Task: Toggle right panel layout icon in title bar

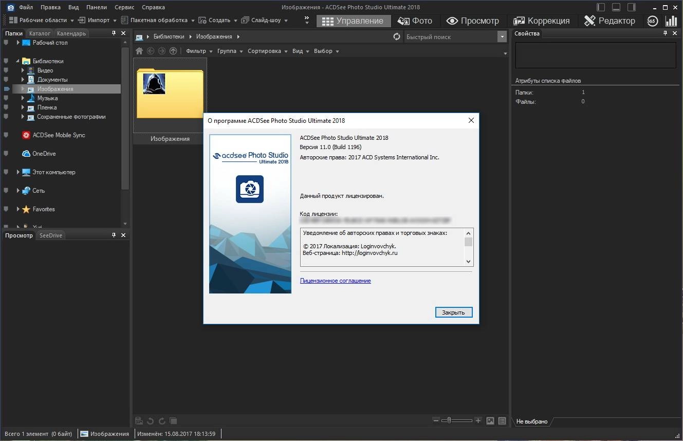Action: (632, 7)
